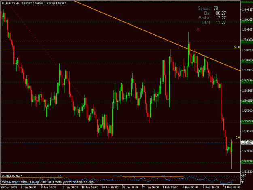Click the EURAUD,H4 chart title
The height and width of the screenshot is (190, 253).
[x=11, y=3]
